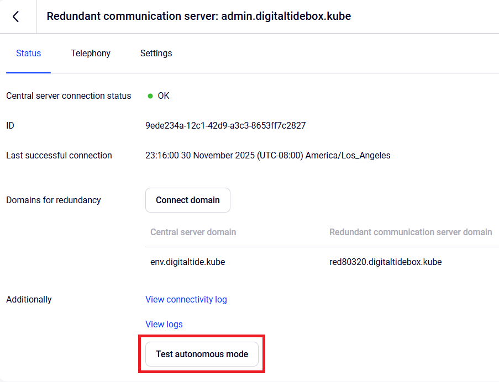Click the Redundant communication server page title

tap(199, 17)
